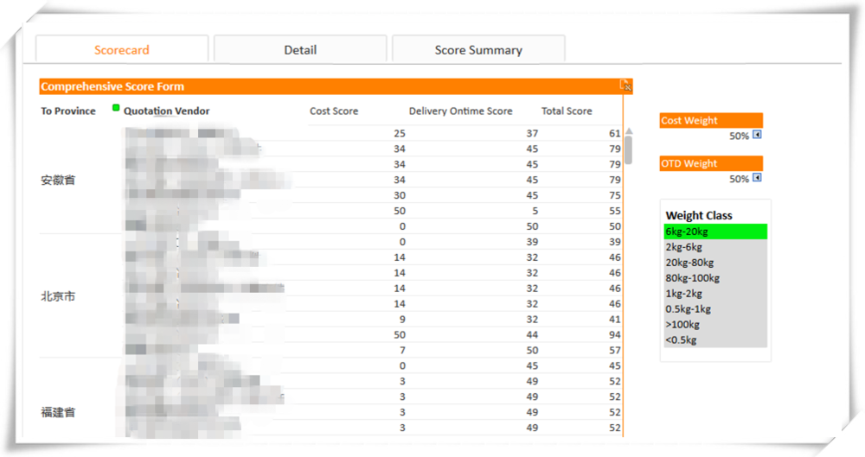Choose the >100kg weight class

[x=714, y=325]
